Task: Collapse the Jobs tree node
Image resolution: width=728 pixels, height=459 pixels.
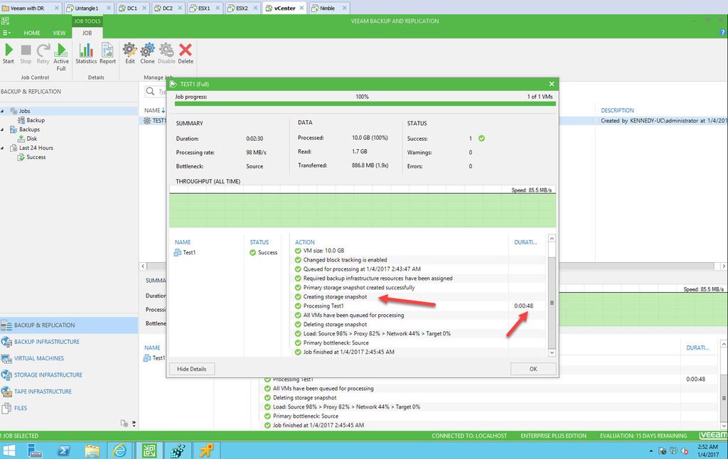Action: [x=2, y=111]
